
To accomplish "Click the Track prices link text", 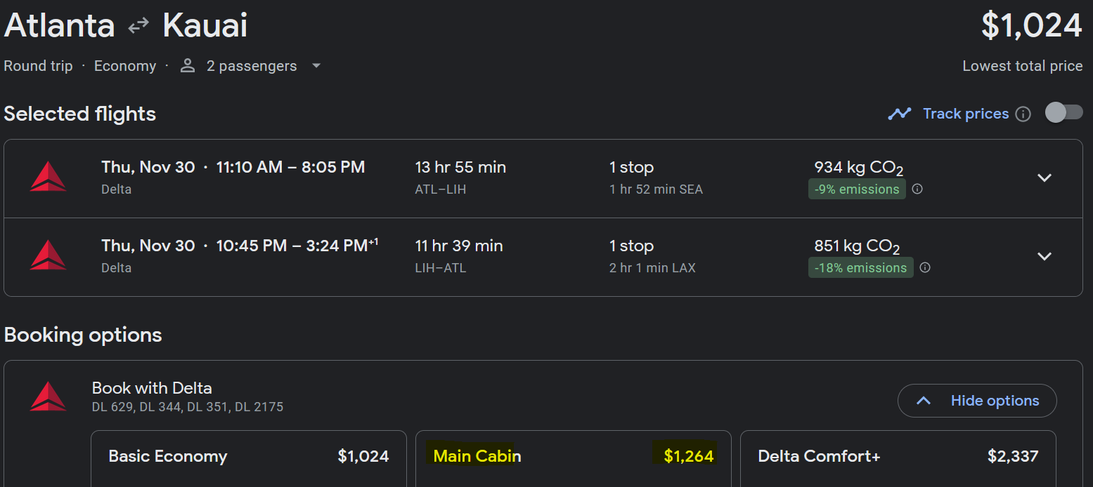I will coord(966,114).
